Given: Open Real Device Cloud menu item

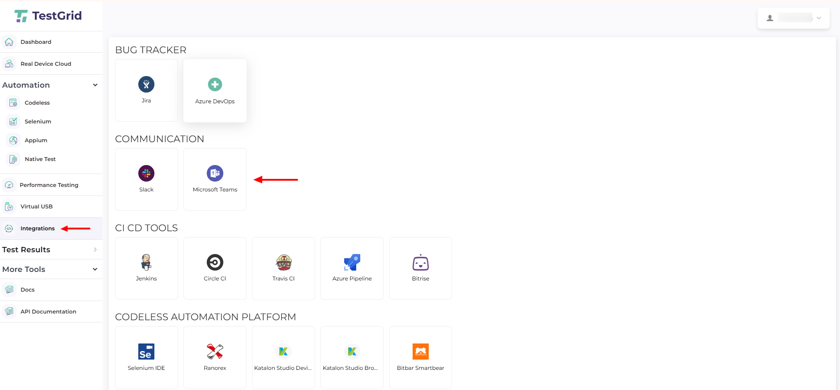Looking at the screenshot, I should [51, 64].
